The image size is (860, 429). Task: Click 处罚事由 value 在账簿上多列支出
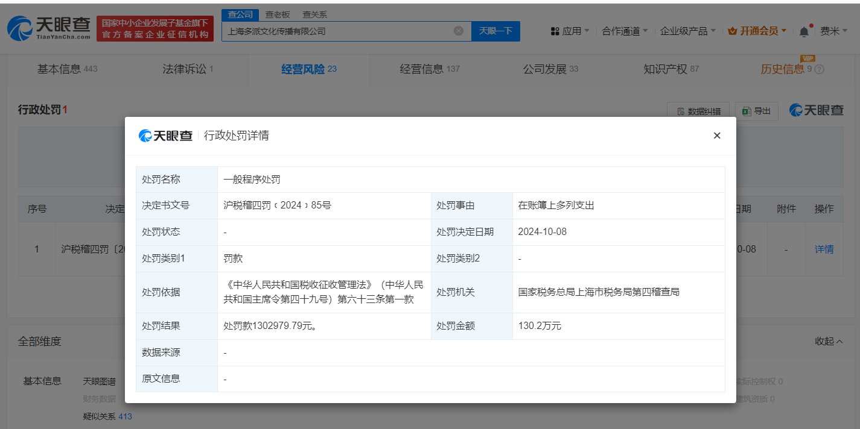(x=556, y=205)
